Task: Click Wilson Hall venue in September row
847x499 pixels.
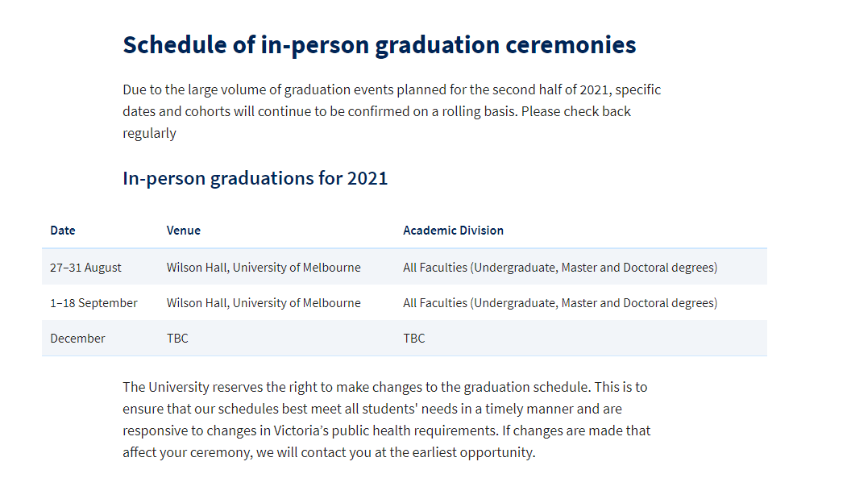Action: [264, 303]
